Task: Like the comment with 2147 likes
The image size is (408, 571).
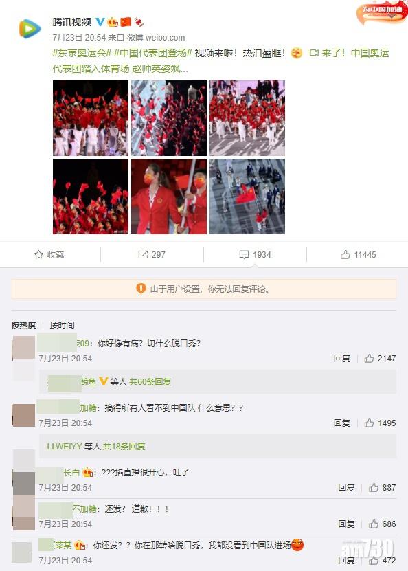Action: pyautogui.click(x=369, y=358)
